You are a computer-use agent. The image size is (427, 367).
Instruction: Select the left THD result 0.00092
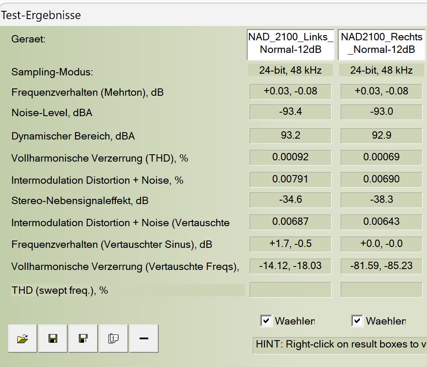[x=290, y=157]
